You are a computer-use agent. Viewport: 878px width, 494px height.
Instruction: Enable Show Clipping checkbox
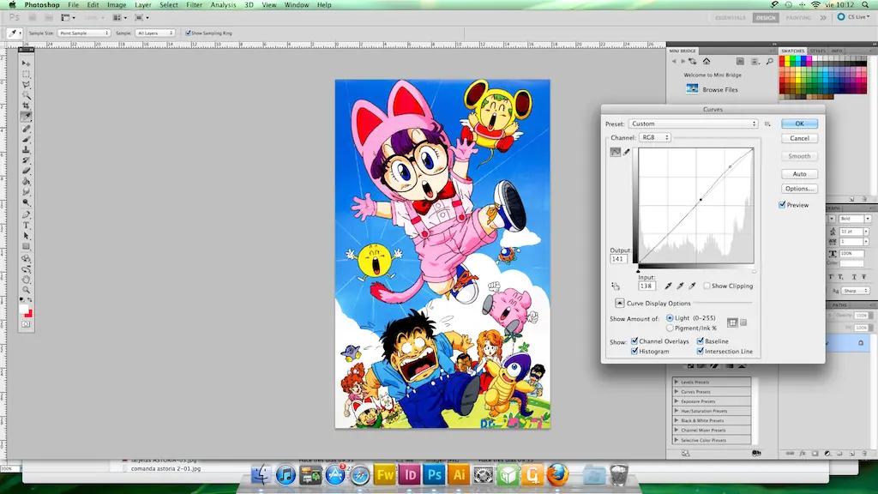pos(707,286)
